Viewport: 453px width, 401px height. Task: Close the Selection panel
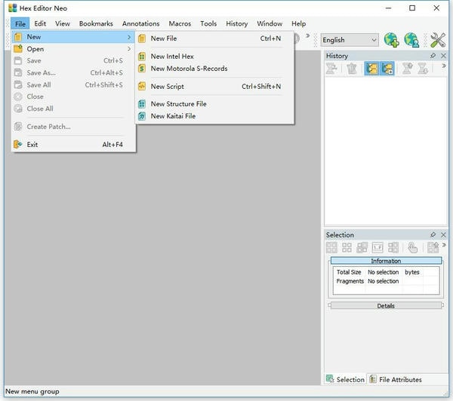tap(443, 235)
